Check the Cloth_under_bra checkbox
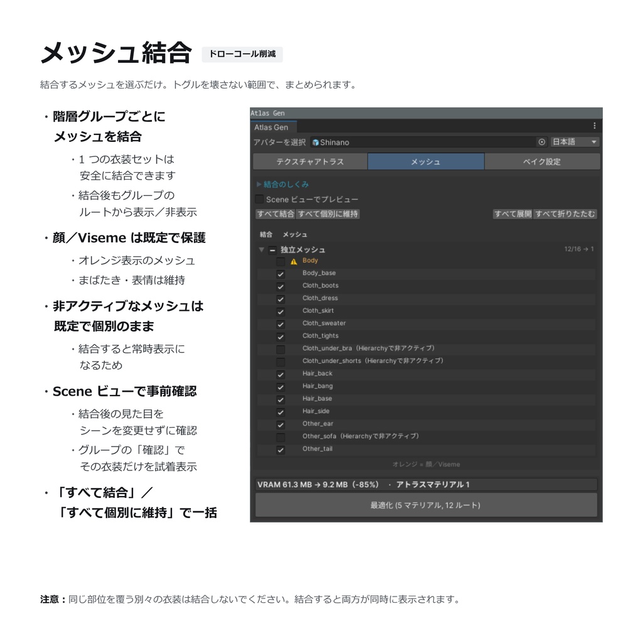This screenshot has height=643, width=643. tap(281, 349)
